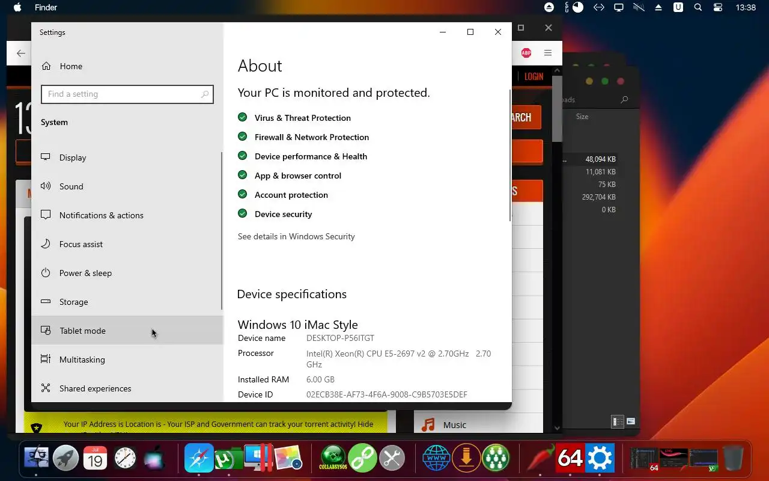Click the ABP Adblock Plus extension icon
The width and height of the screenshot is (769, 481).
[526, 53]
